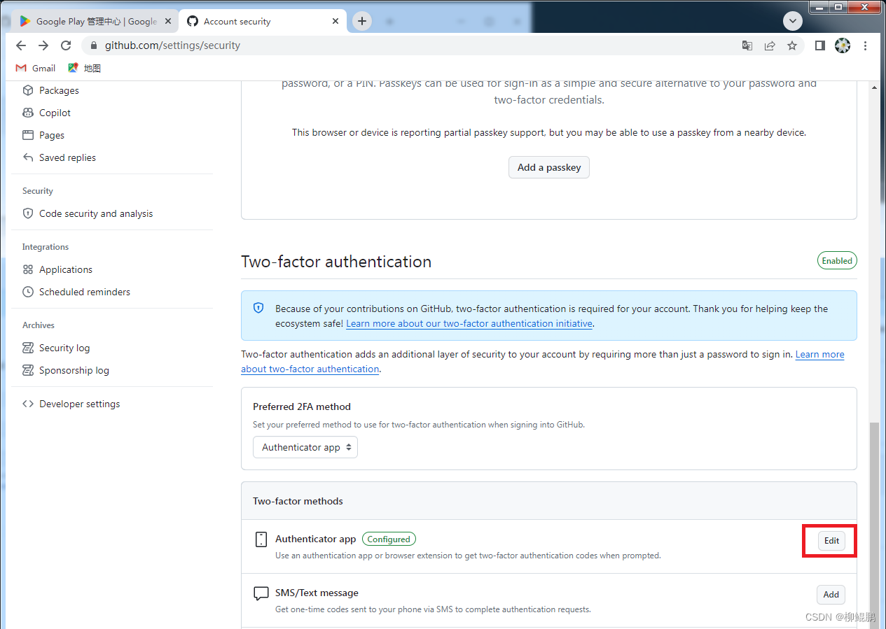Open the browser profile avatar menu

842,45
